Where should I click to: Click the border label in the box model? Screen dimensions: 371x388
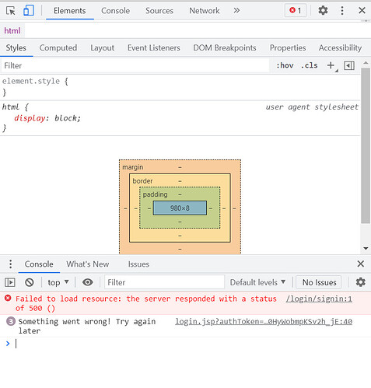click(x=142, y=181)
